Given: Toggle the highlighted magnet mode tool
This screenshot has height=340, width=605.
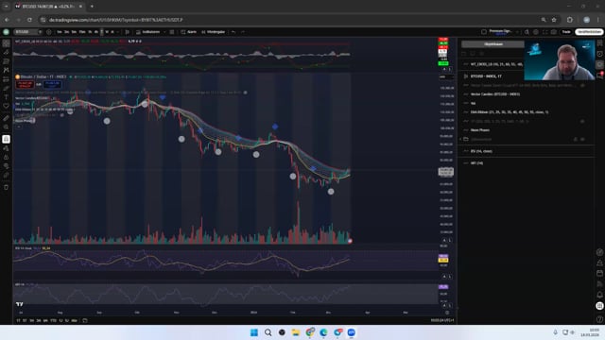Looking at the screenshot, I should [7, 139].
